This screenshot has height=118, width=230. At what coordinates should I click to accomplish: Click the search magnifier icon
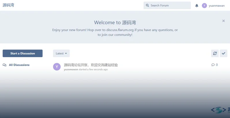147,5
